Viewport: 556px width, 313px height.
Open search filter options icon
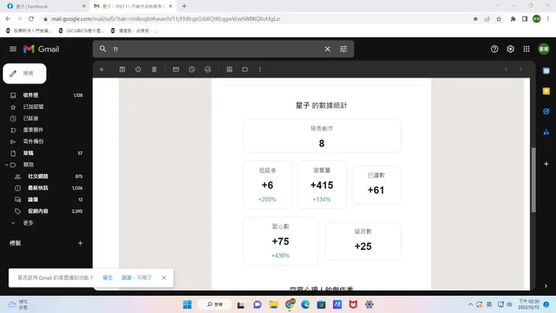pos(343,49)
